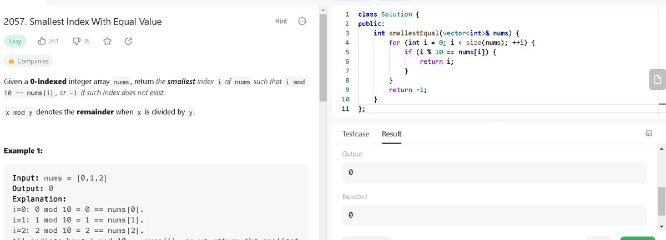This screenshot has height=240, width=666.
Task: Click the Explanation: line in the example
Action: (39, 199)
